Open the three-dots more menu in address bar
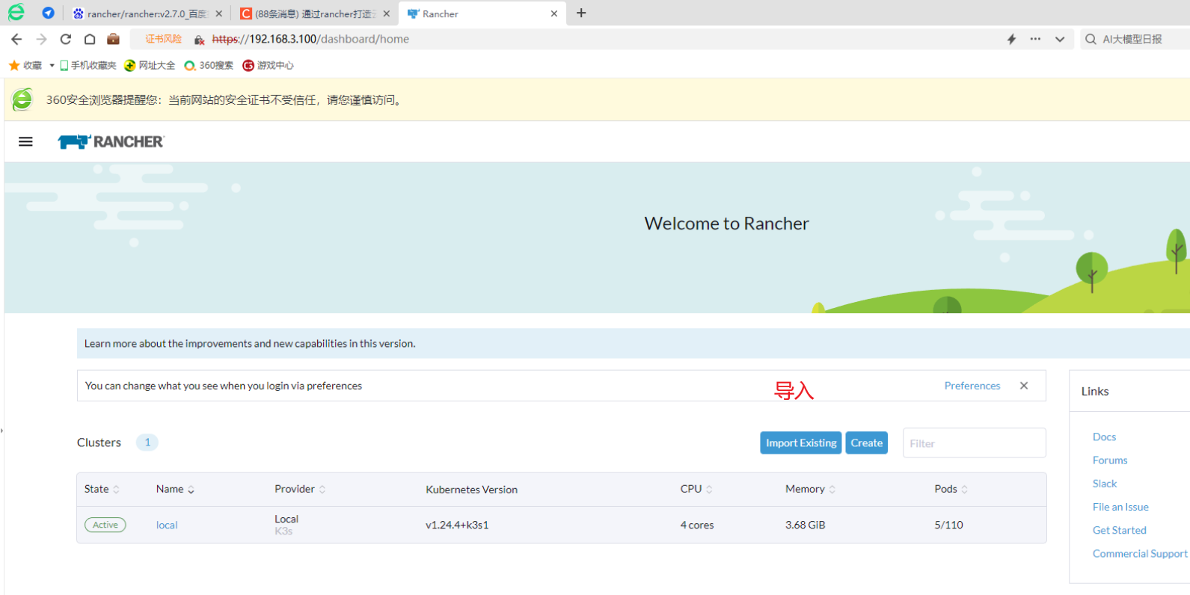This screenshot has width=1190, height=595. (x=1035, y=39)
